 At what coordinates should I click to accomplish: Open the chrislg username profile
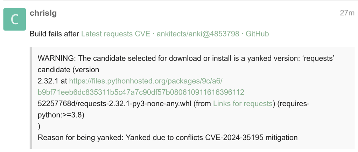pyautogui.click(x=43, y=13)
